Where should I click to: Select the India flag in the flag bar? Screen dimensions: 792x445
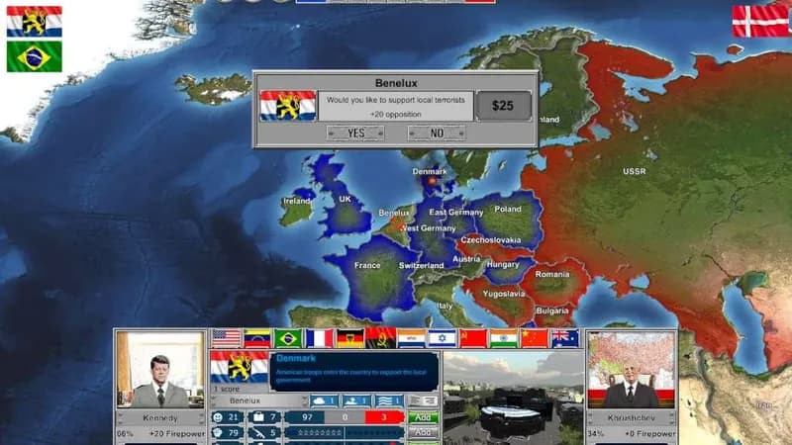pyautogui.click(x=504, y=338)
